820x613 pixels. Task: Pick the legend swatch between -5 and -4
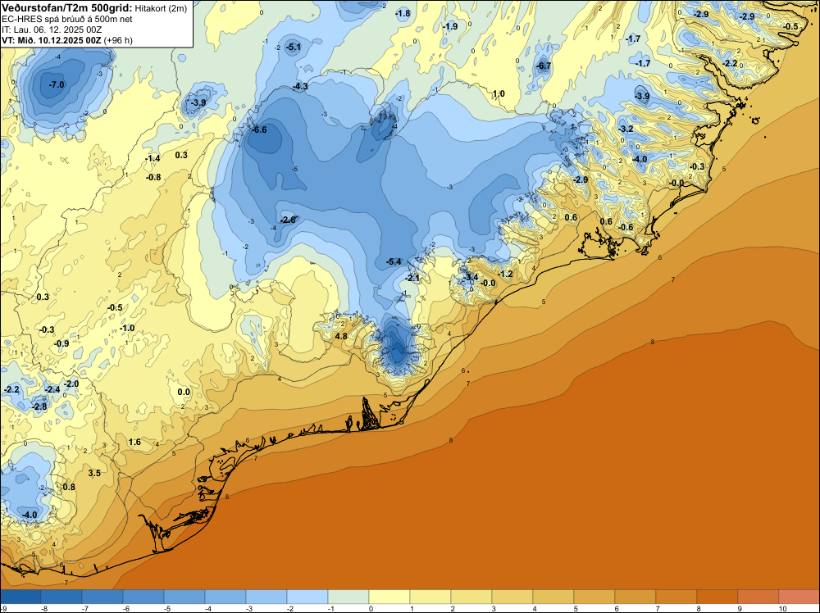[184, 597]
